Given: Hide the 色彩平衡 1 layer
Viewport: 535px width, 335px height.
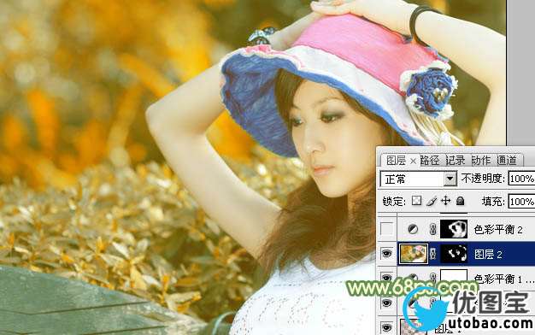Looking at the screenshot, I should [x=386, y=278].
